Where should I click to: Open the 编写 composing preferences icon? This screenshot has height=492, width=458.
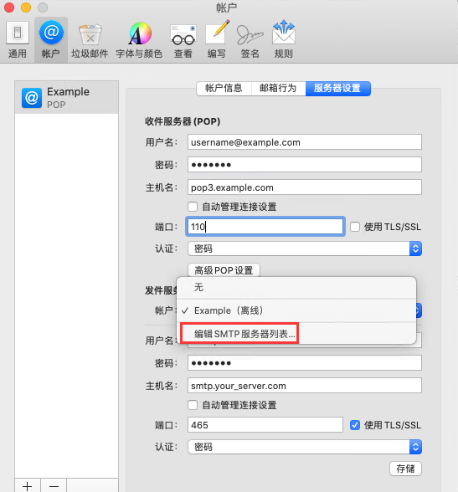tap(217, 40)
